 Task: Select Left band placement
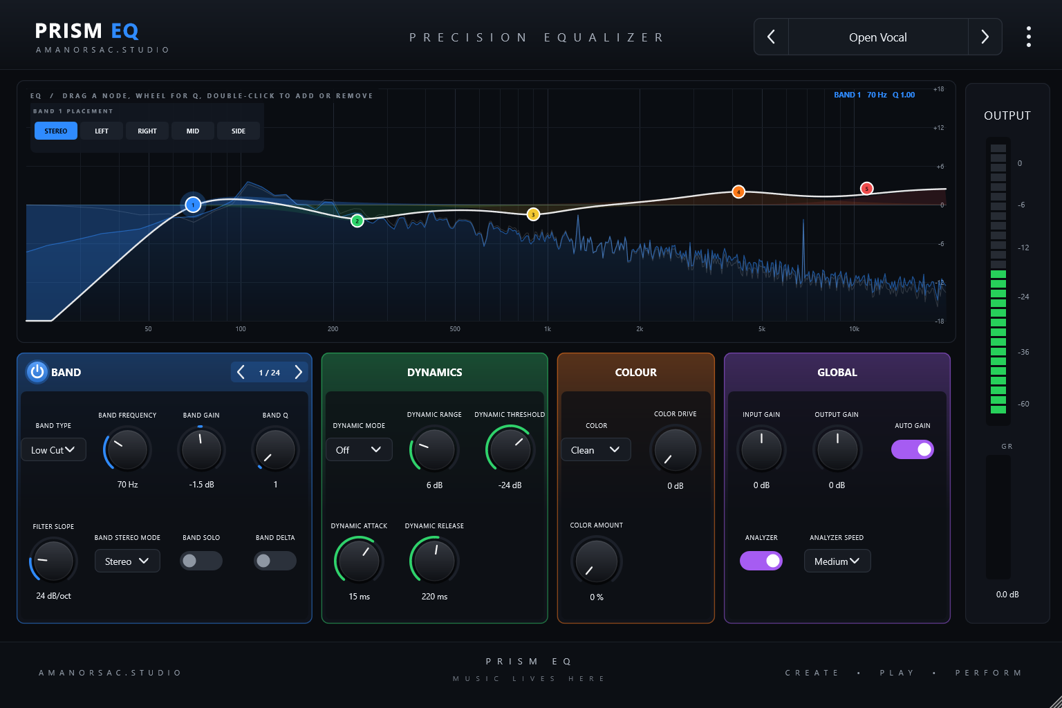point(102,131)
